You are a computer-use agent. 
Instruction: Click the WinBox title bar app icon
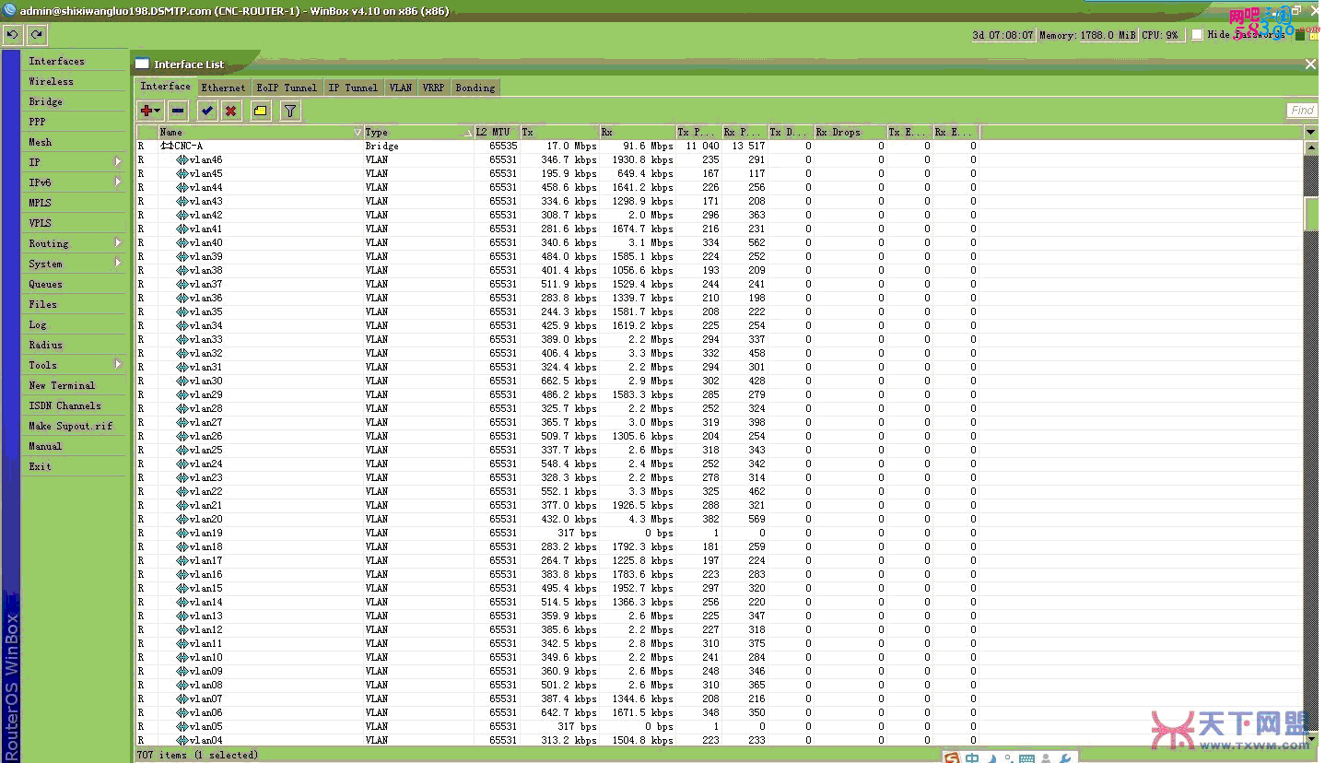(9, 11)
